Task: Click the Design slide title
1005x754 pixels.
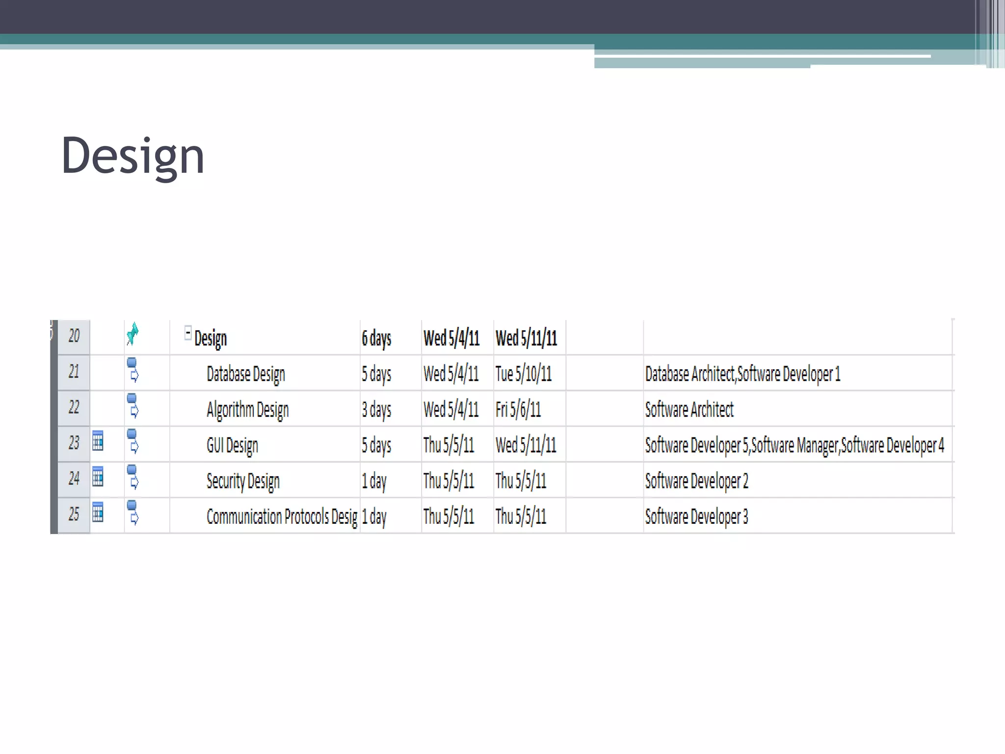Action: [x=132, y=156]
